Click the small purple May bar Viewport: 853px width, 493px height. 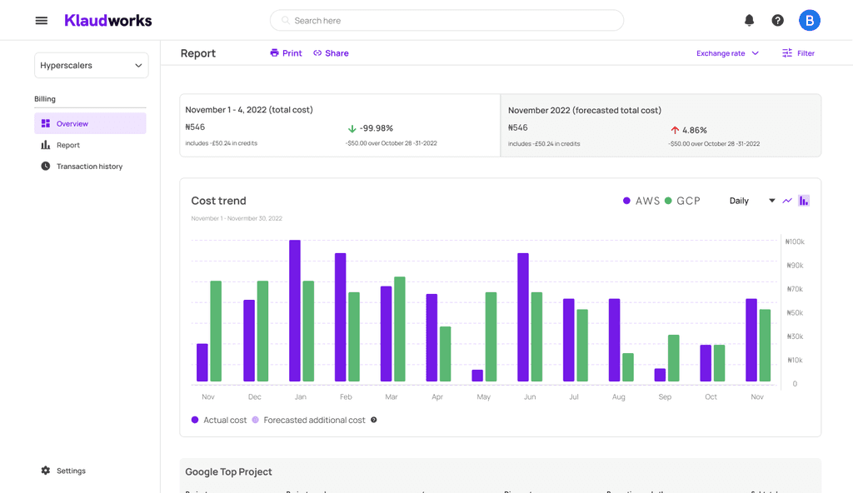477,376
